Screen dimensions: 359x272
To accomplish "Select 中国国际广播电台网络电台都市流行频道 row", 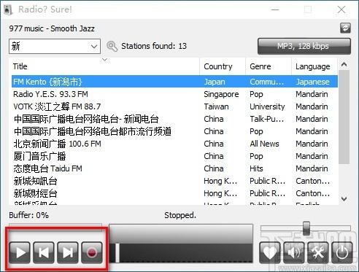I will click(x=174, y=131).
